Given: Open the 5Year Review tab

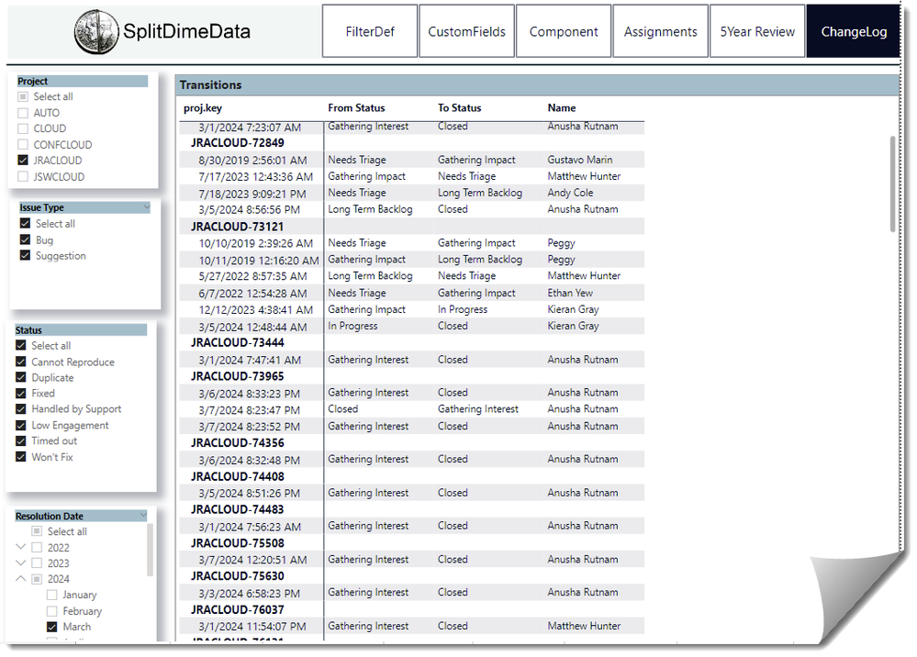Looking at the screenshot, I should coord(757,31).
